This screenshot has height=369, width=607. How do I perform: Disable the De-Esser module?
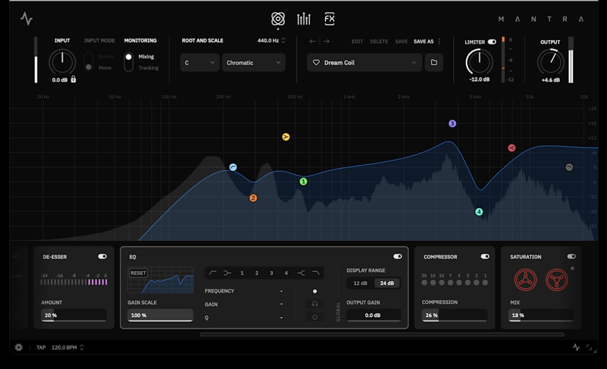point(102,257)
